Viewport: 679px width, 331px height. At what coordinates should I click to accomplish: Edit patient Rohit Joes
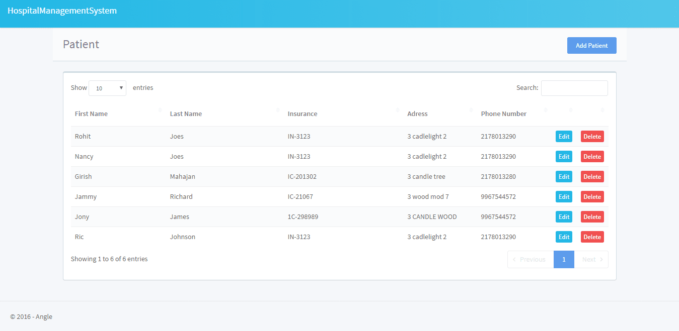point(564,137)
